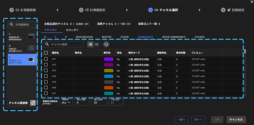The height and width of the screenshot is (125, 254).
Task: Open display mode dropdown for HF1
Action: (x=141, y=59)
